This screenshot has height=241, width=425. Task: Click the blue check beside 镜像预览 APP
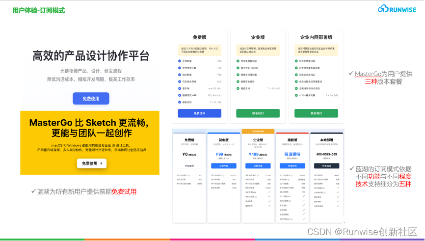(x=180, y=95)
